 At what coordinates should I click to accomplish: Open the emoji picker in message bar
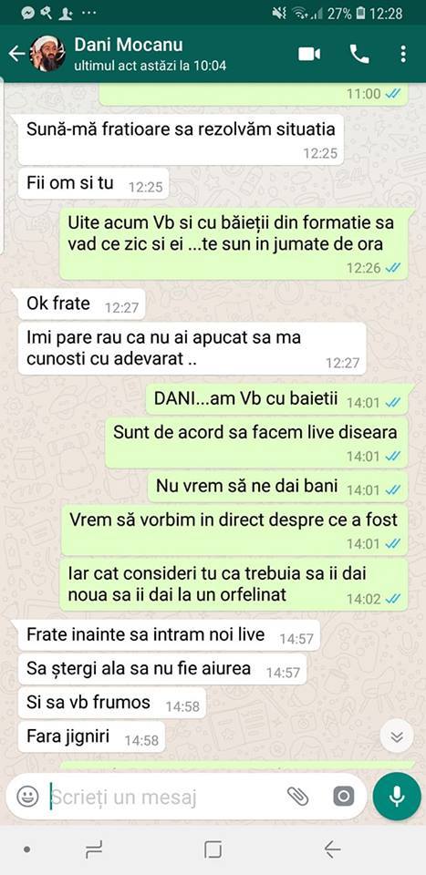pos(27,797)
